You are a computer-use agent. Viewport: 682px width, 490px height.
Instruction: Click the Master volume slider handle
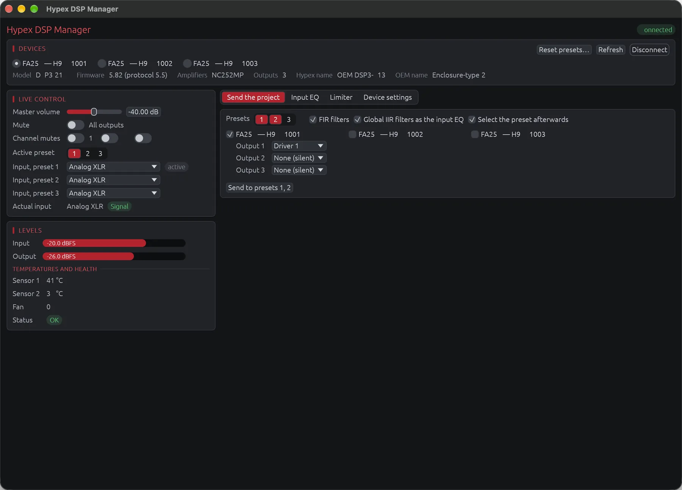pyautogui.click(x=94, y=112)
